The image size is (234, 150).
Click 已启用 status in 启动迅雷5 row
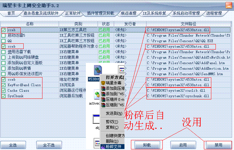(x=104, y=35)
